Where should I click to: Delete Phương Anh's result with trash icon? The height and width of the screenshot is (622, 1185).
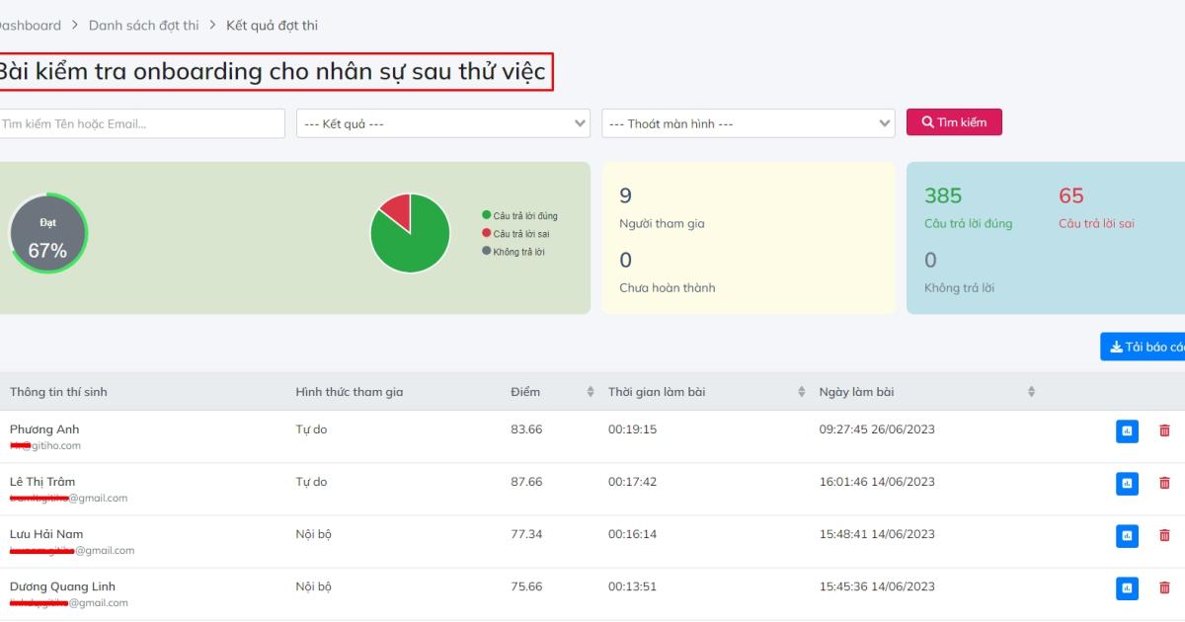click(1164, 430)
